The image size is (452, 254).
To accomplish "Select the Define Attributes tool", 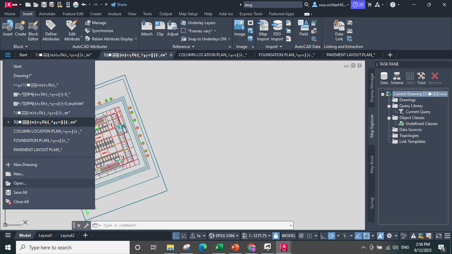I will (x=51, y=30).
